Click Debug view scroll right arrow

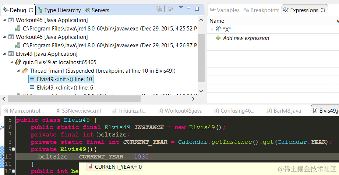[x=194, y=99]
